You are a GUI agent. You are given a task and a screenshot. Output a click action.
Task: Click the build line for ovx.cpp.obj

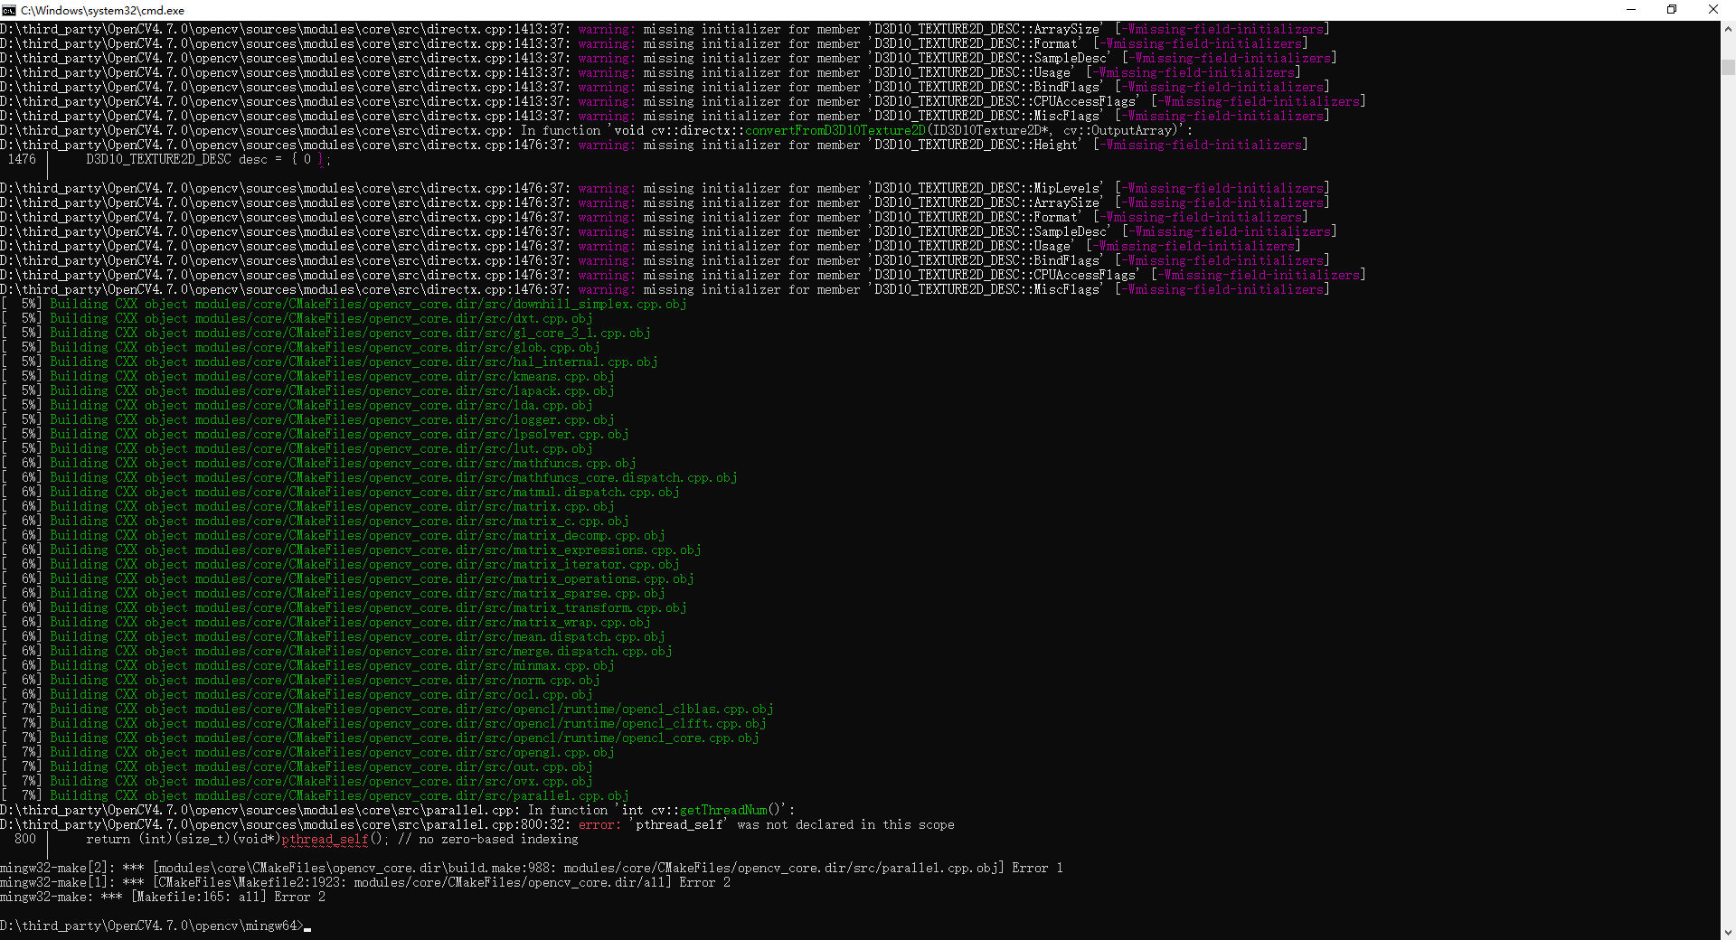click(x=297, y=781)
